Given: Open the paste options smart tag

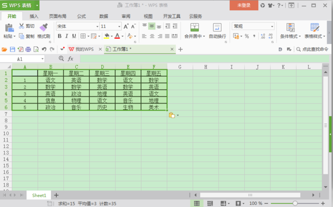Looking at the screenshot, I should [173, 115].
